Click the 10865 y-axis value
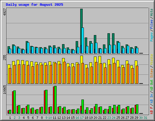This screenshot has width=155, height=121. tap(5, 90)
